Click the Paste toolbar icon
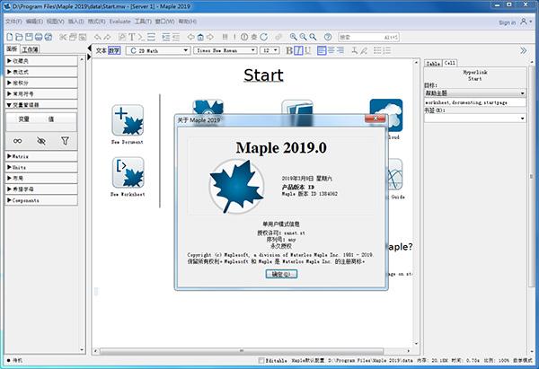The image size is (539, 369). [83, 37]
